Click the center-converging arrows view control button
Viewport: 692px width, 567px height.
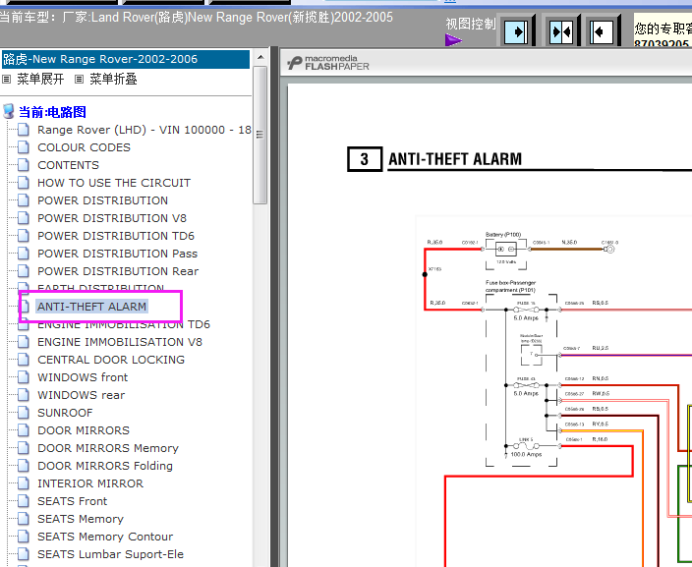[x=561, y=31]
